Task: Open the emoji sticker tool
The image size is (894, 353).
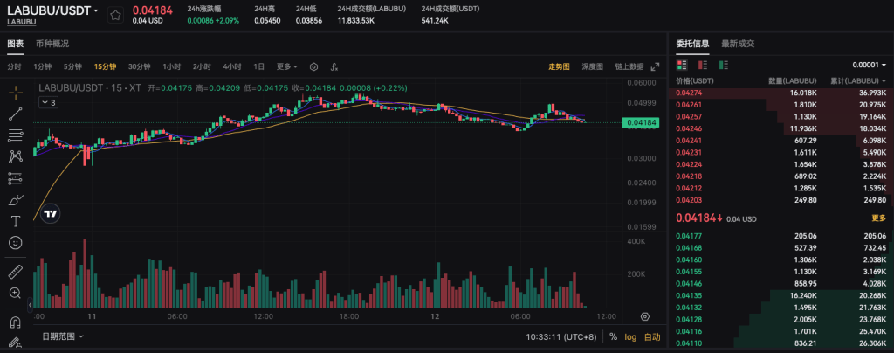Action: click(x=15, y=242)
